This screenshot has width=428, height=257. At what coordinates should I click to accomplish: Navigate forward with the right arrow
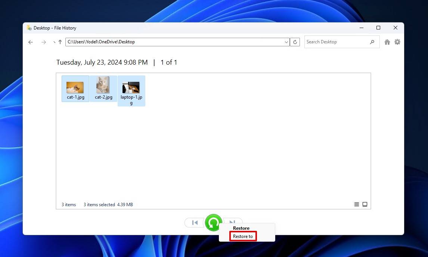(x=44, y=42)
